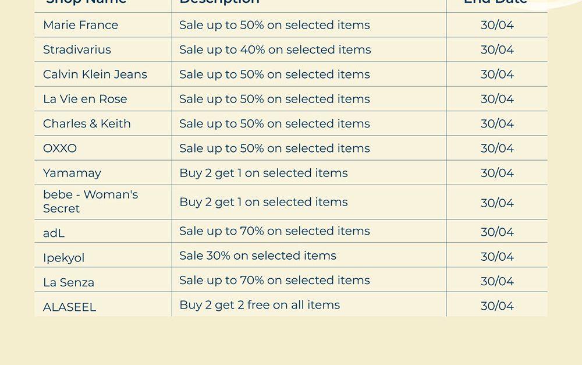Click adL's 70% sale description
The width and height of the screenshot is (582, 365).
pyautogui.click(x=274, y=231)
